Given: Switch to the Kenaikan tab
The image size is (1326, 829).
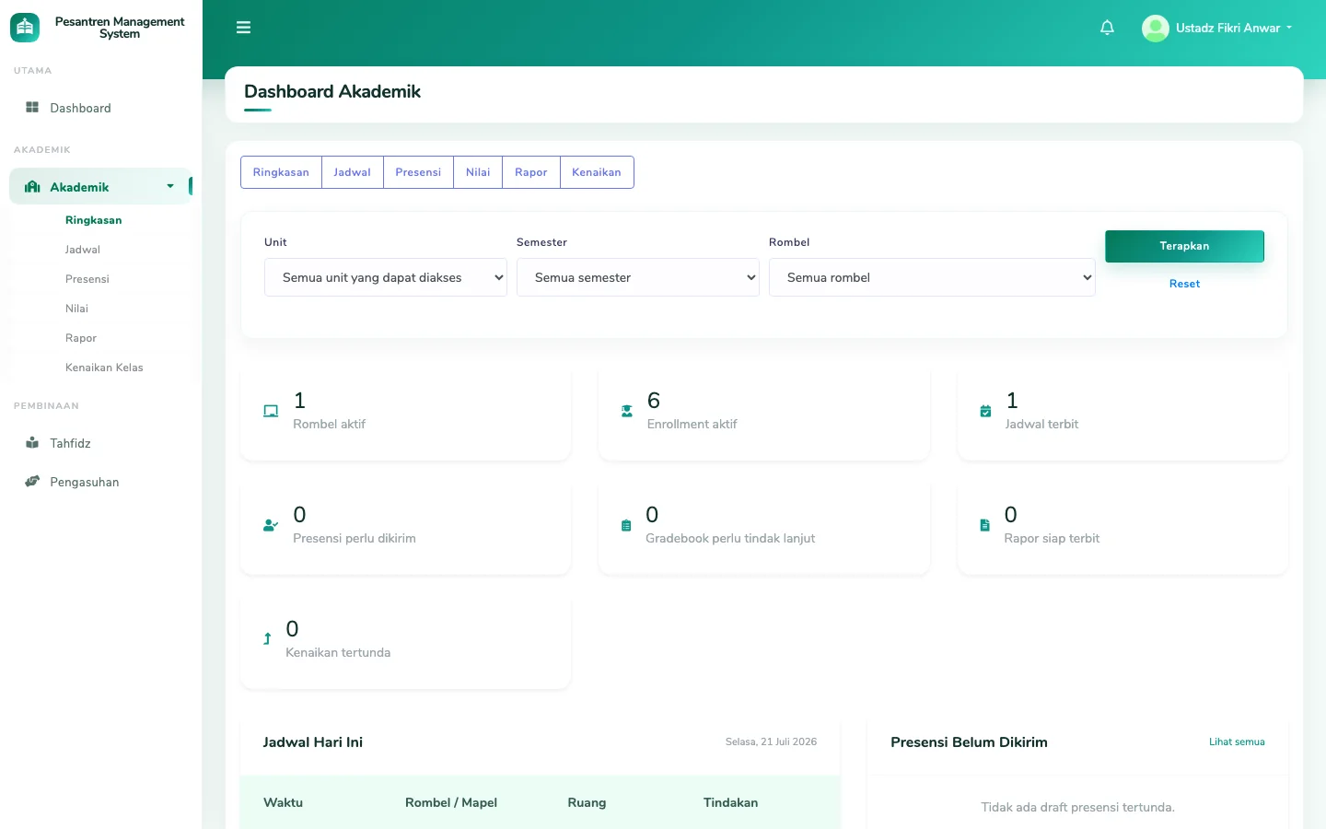Looking at the screenshot, I should click(x=597, y=172).
